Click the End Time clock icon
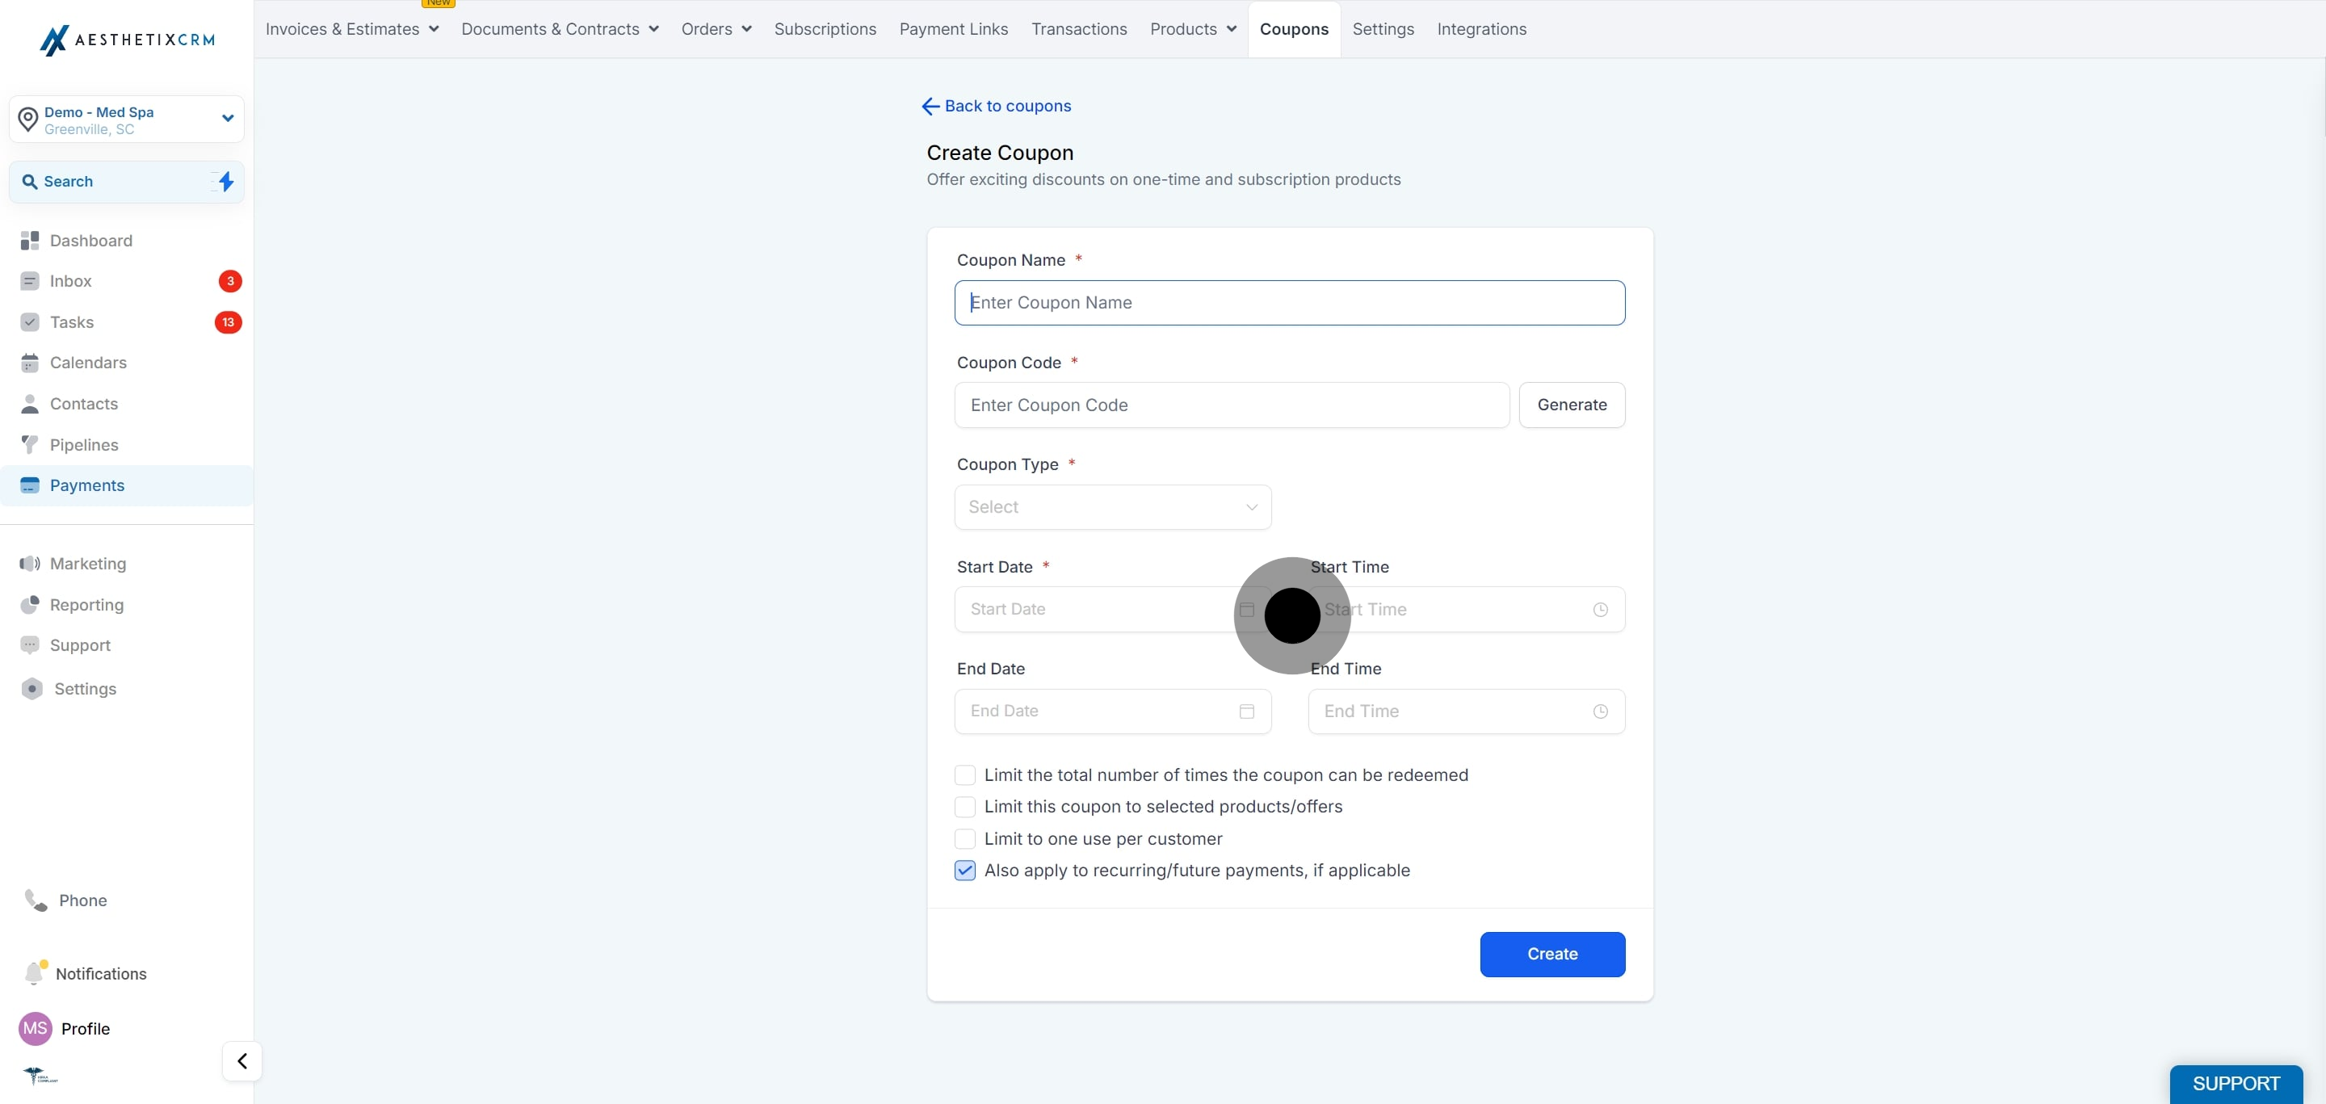 coord(1600,712)
